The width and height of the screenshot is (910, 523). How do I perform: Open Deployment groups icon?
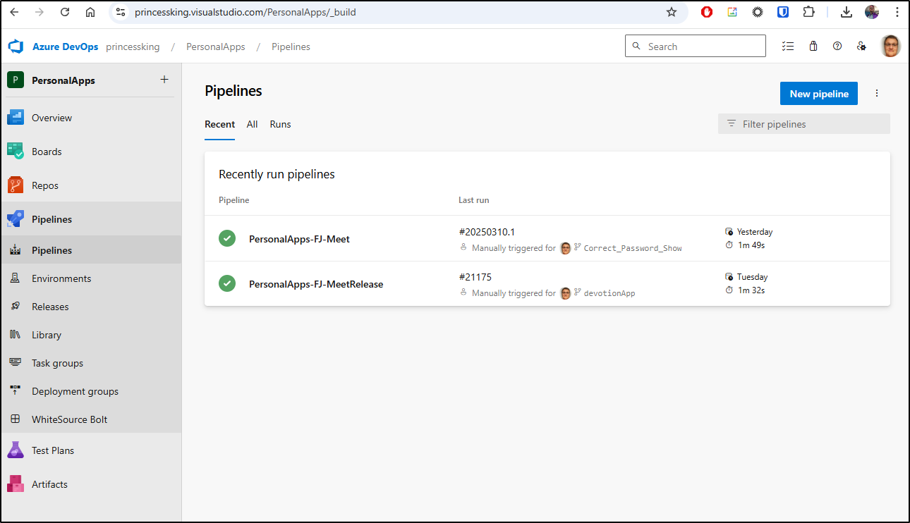[x=16, y=391]
